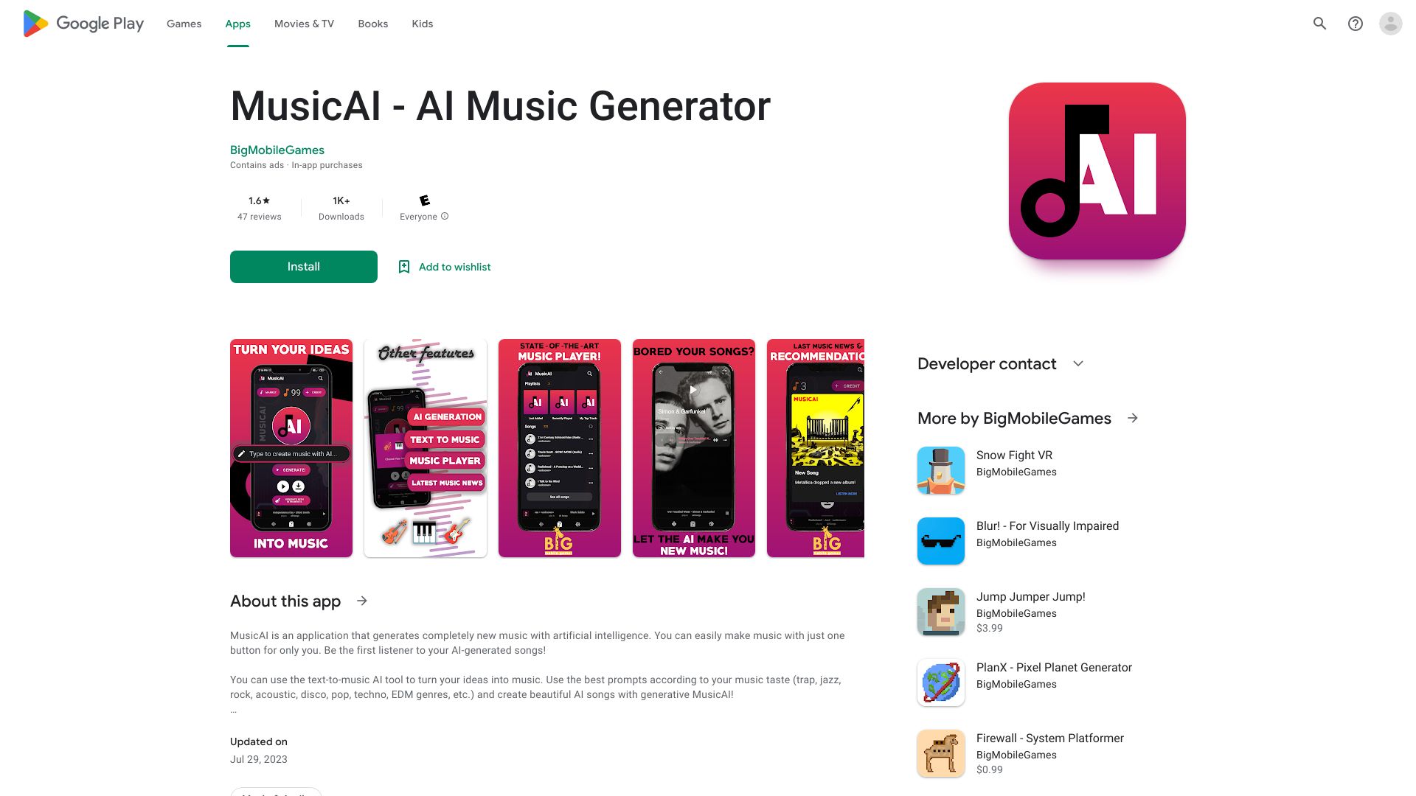Click the Google Play help icon
Screen dimensions: 1416x796
coord(1355,24)
